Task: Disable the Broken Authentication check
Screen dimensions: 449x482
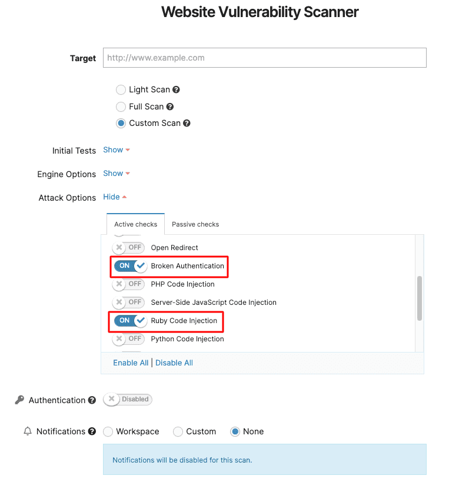Action: 129,265
